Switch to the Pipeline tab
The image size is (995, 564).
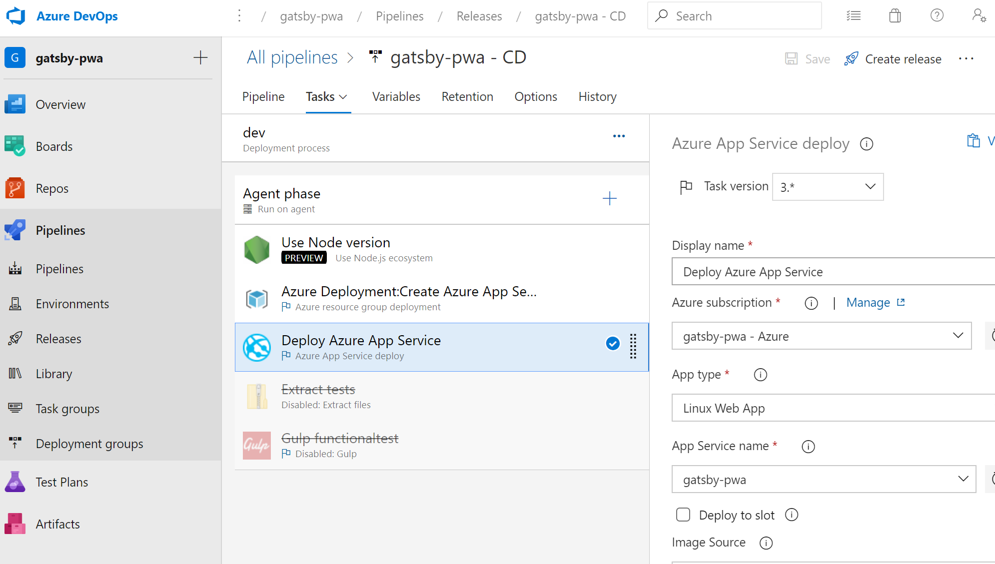(263, 96)
